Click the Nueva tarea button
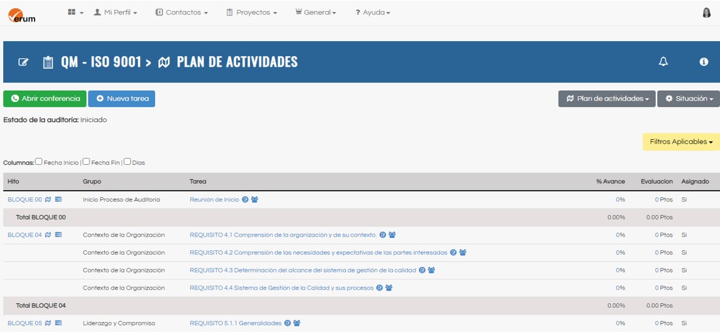 click(122, 99)
